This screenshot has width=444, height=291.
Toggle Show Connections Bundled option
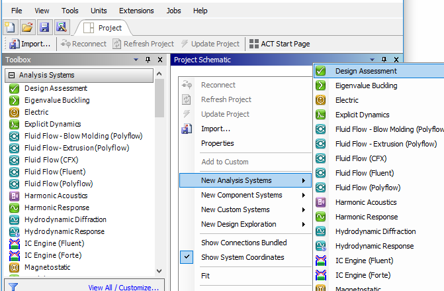tap(244, 243)
